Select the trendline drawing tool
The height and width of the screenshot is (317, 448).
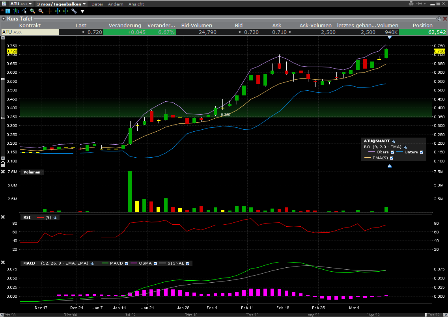[24, 11]
